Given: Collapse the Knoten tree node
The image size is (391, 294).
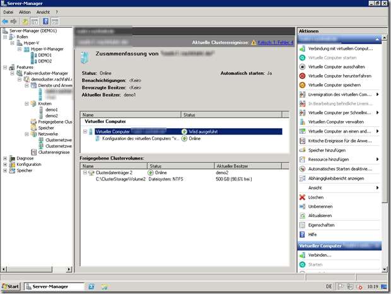Looking at the screenshot, I should pyautogui.click(x=26, y=103).
